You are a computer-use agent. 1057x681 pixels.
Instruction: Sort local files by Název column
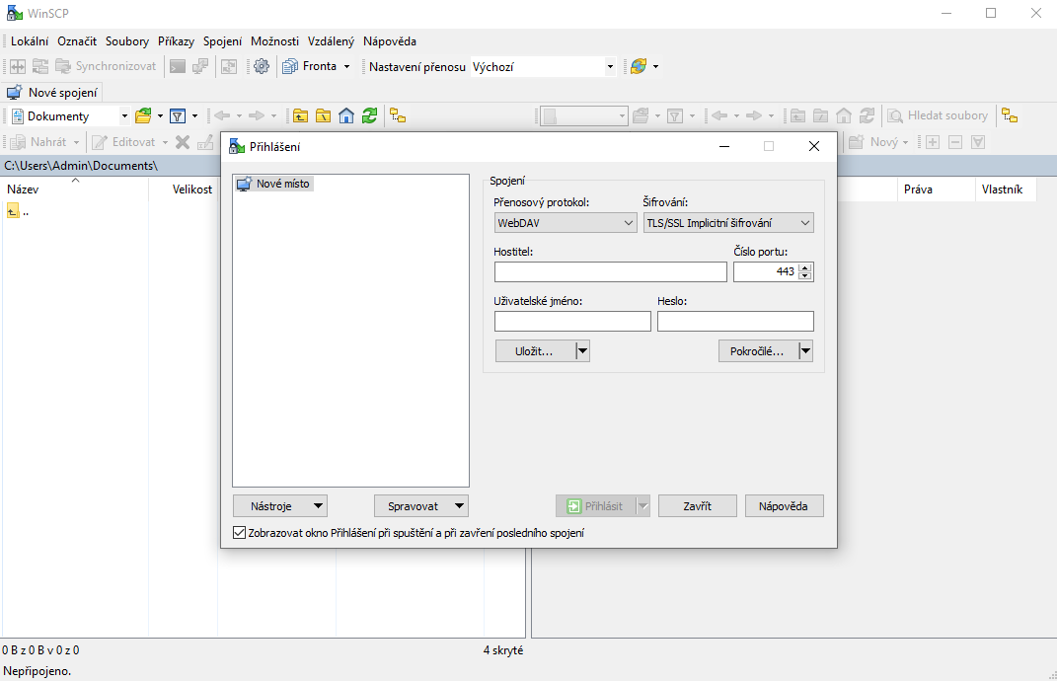[x=74, y=189]
